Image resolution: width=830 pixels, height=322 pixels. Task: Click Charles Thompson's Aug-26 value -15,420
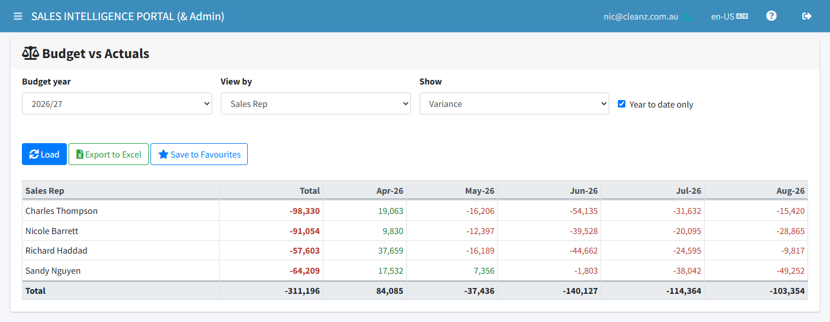(x=791, y=211)
